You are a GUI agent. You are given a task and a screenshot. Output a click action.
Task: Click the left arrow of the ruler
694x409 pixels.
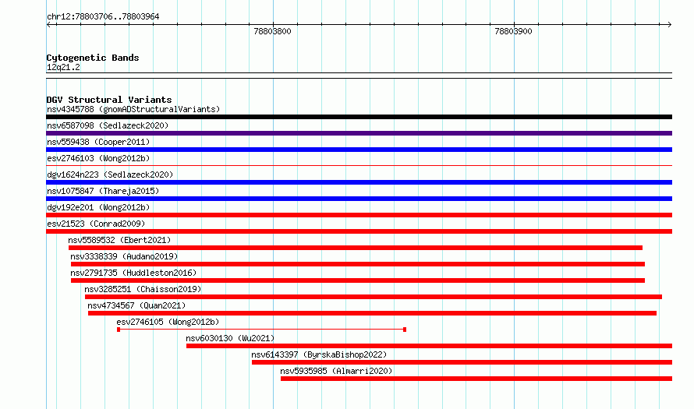[49, 25]
